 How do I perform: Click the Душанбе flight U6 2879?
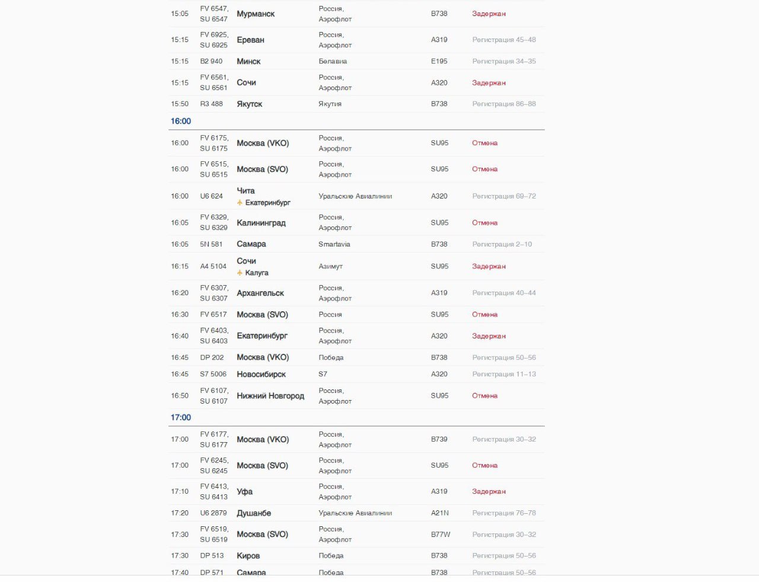tap(254, 513)
